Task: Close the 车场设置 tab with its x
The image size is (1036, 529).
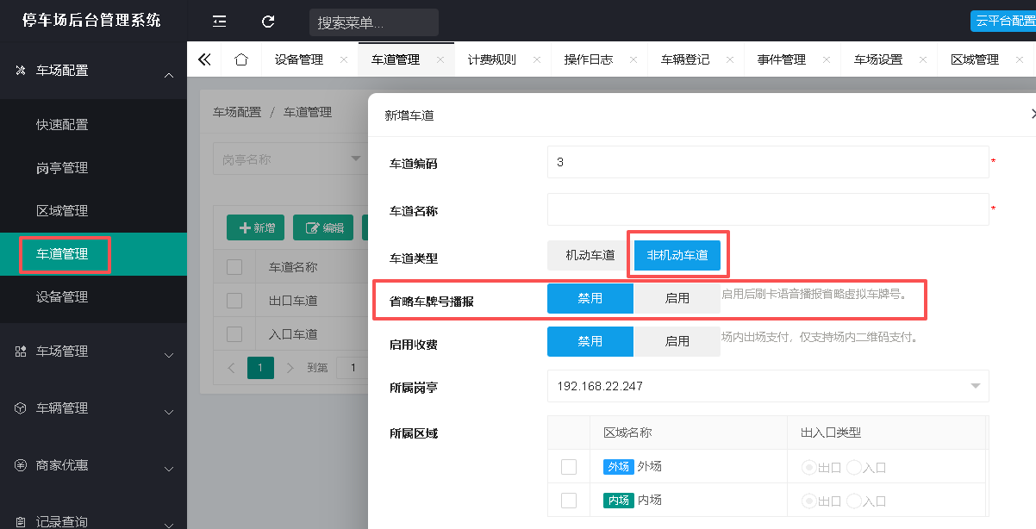Action: [x=923, y=59]
